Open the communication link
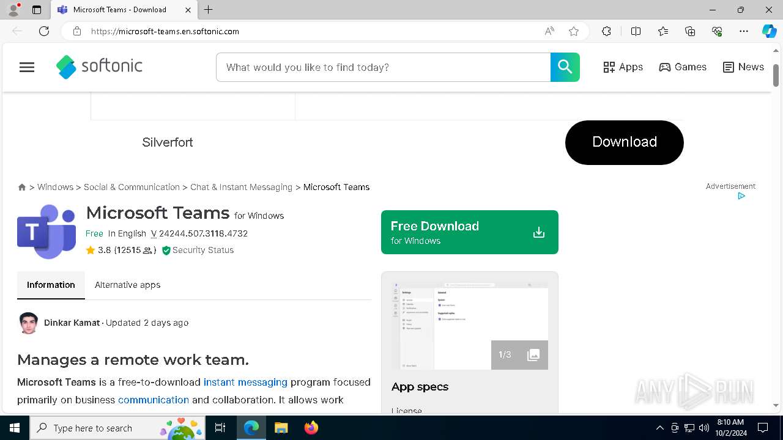The image size is (783, 440). tap(154, 400)
